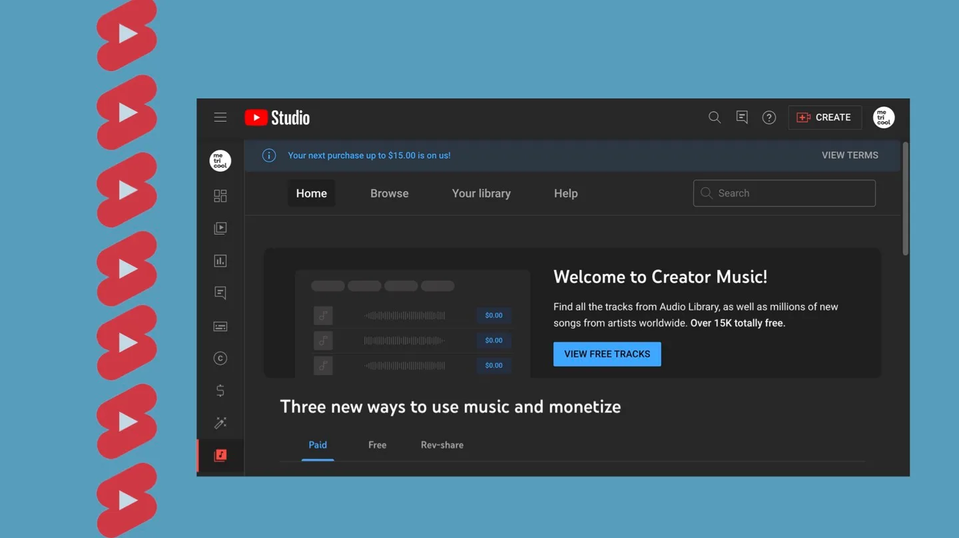Open the Analytics chart icon in sidebar
The image size is (959, 538).
coord(220,261)
